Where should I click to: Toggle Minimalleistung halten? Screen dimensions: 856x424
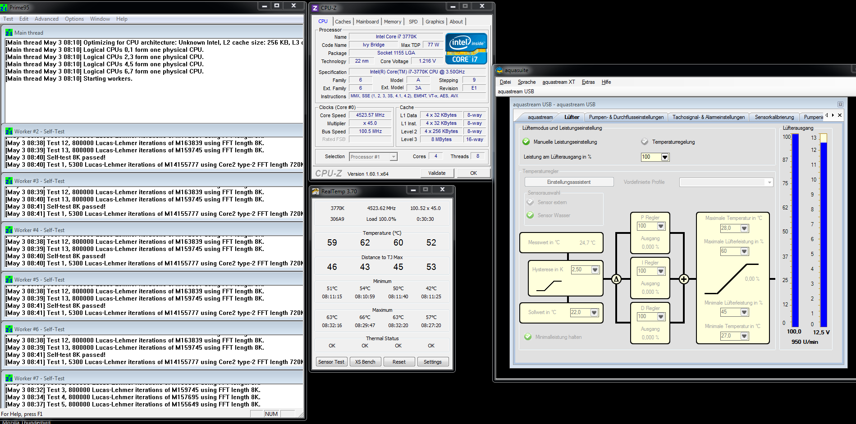point(528,337)
